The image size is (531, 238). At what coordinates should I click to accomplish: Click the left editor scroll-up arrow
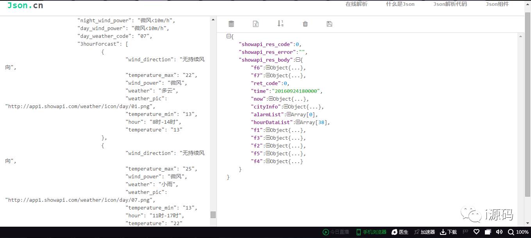[213, 20]
